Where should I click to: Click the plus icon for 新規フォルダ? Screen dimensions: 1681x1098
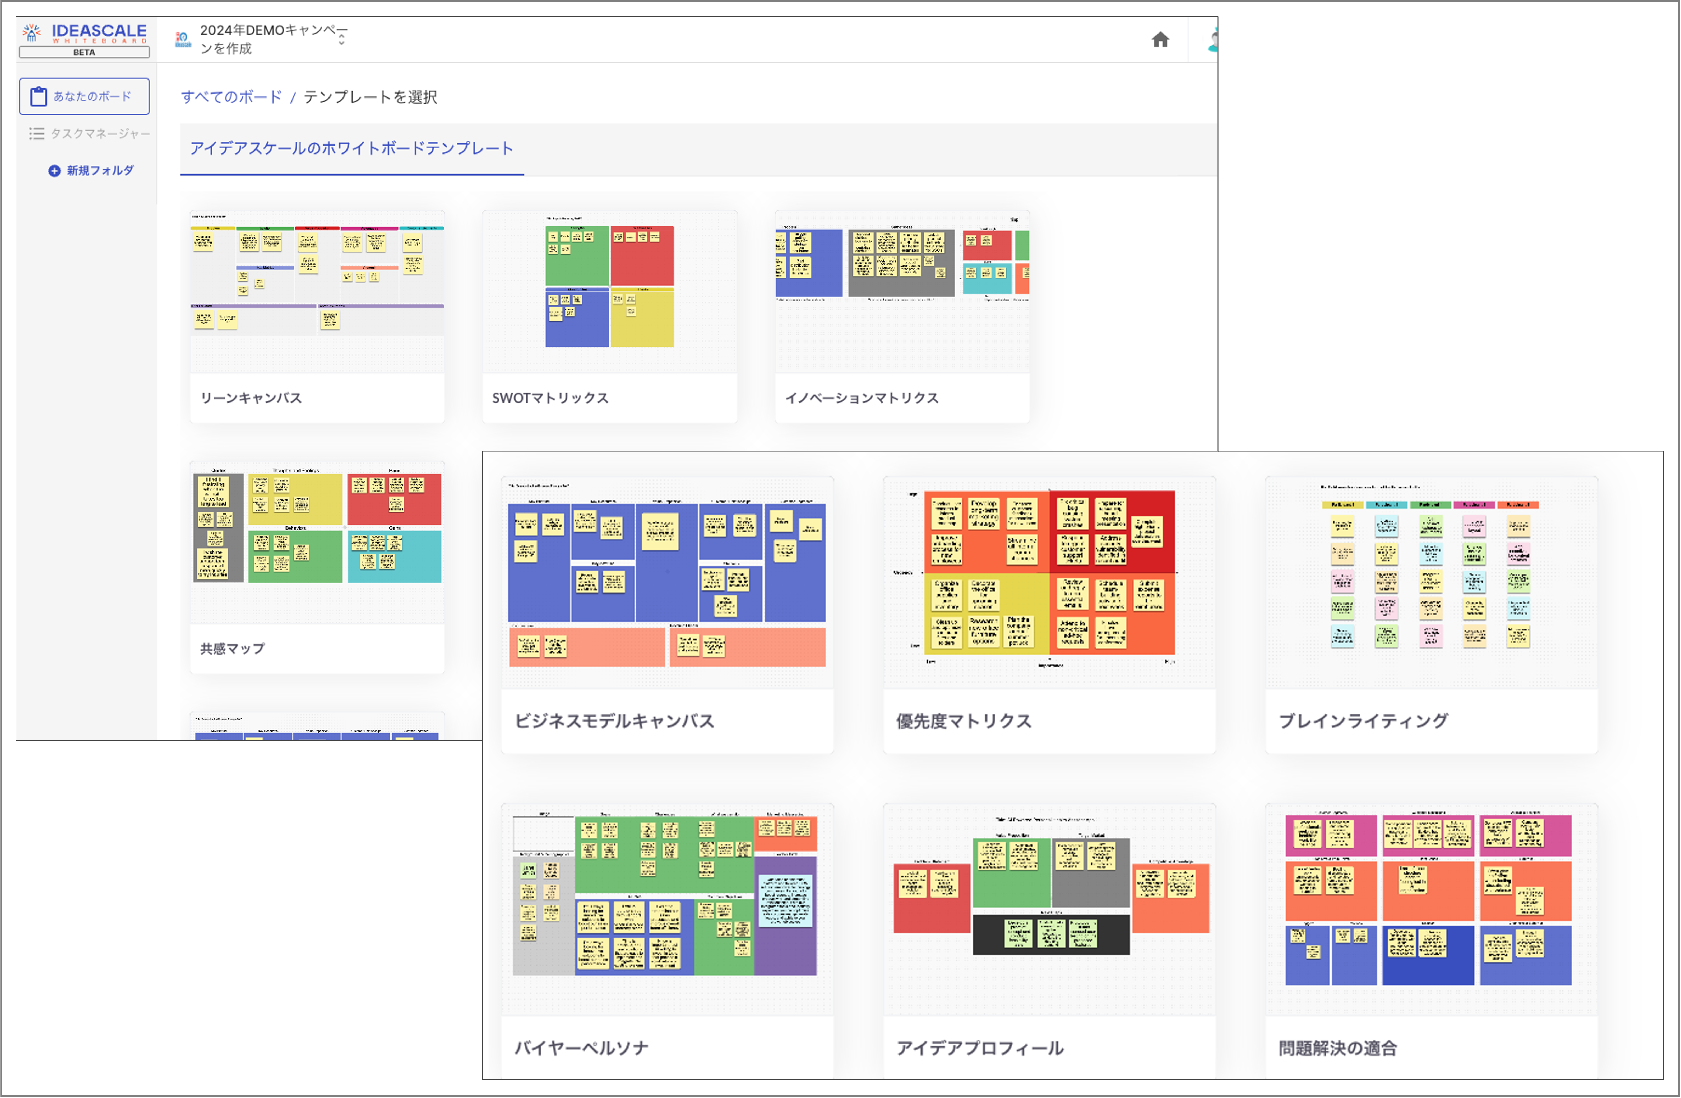click(54, 171)
